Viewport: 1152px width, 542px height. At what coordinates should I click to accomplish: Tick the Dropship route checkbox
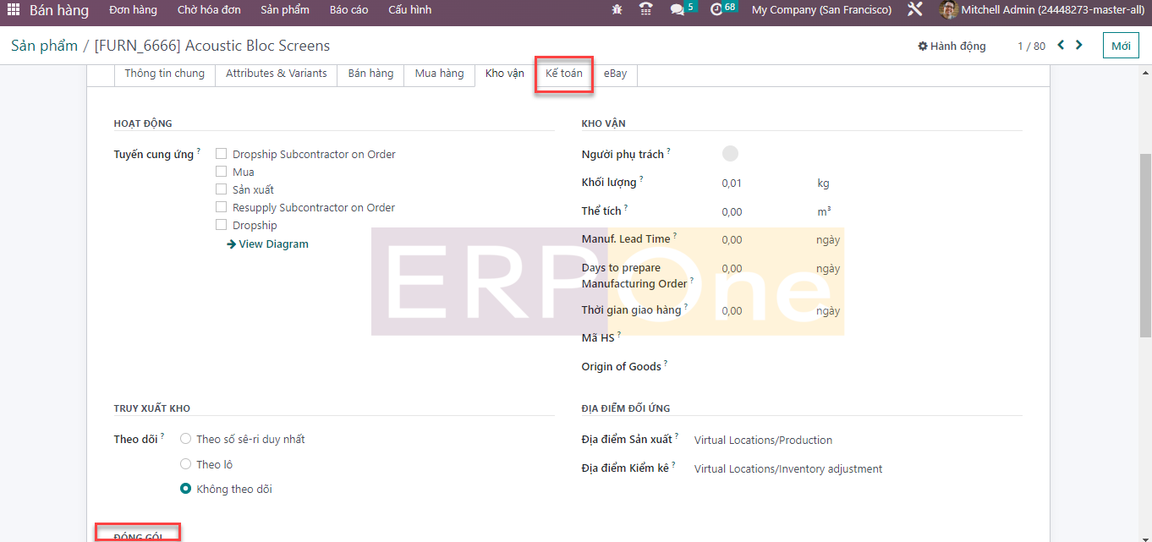(x=222, y=225)
